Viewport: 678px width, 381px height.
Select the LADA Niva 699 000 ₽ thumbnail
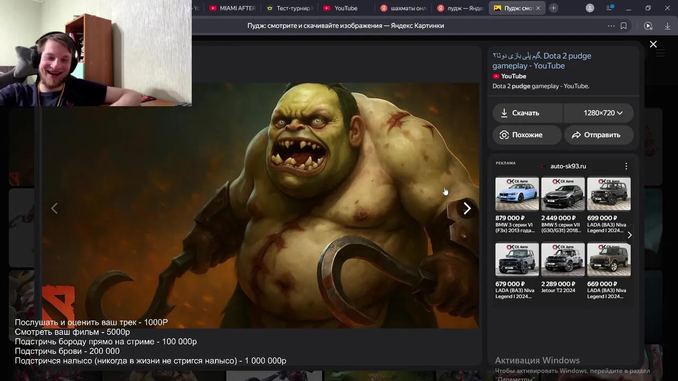coord(609,194)
